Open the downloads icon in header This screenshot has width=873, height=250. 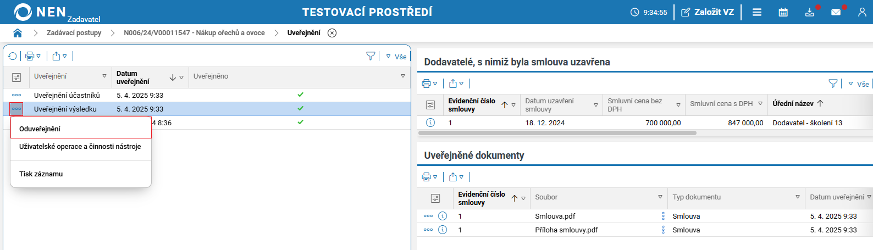809,12
